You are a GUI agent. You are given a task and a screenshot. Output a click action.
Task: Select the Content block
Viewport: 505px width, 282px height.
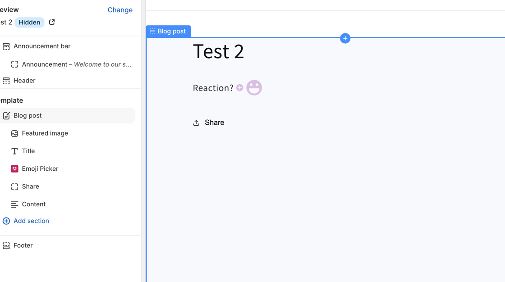[x=33, y=205]
